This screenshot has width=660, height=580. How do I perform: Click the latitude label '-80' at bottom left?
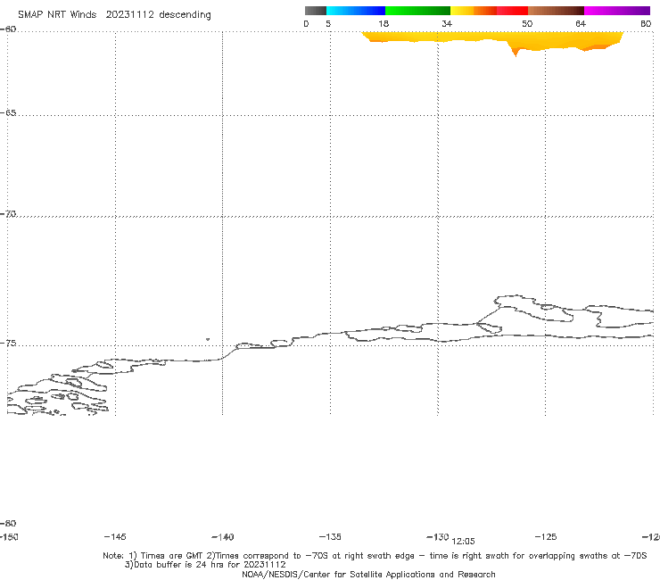[x=8, y=523]
